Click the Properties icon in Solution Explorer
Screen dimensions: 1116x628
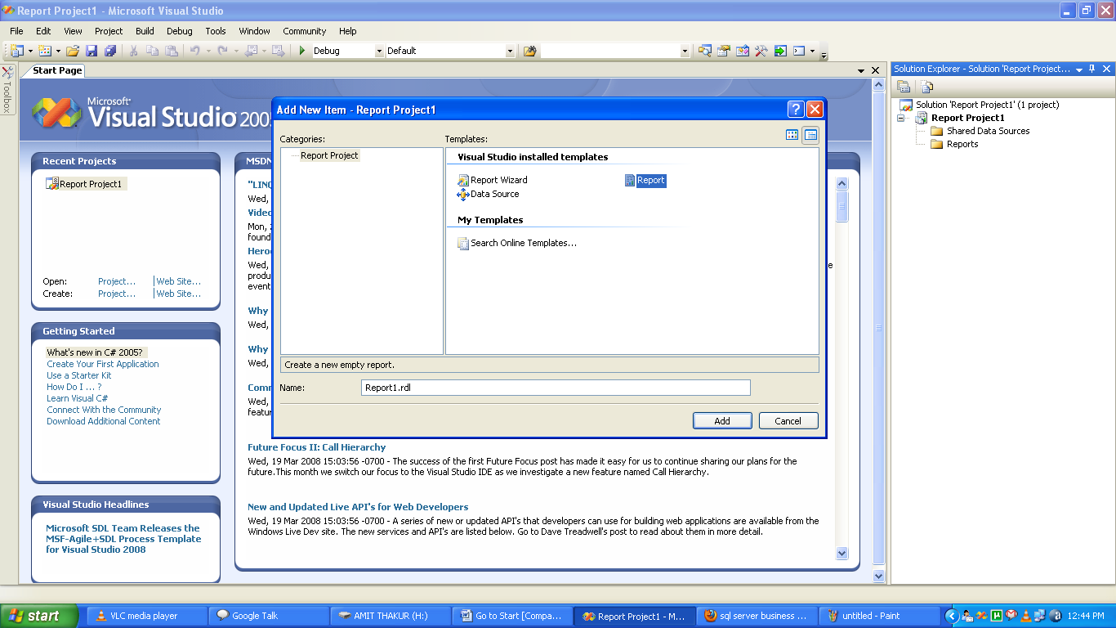tap(904, 87)
